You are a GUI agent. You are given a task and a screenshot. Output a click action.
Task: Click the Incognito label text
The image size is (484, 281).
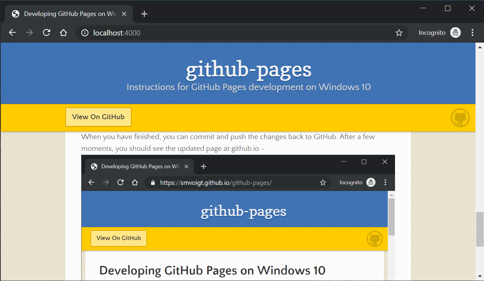pos(432,33)
